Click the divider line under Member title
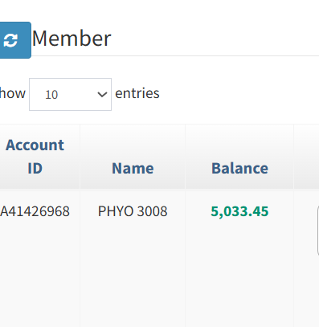This screenshot has width=319, height=327. click(174, 56)
